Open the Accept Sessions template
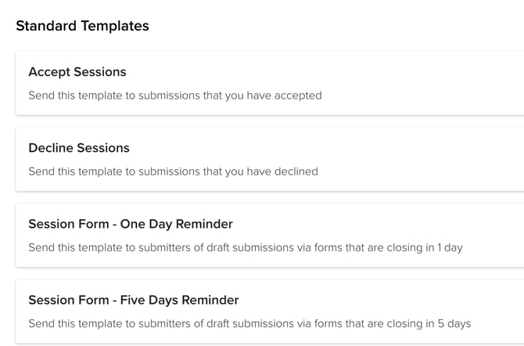 pyautogui.click(x=77, y=72)
